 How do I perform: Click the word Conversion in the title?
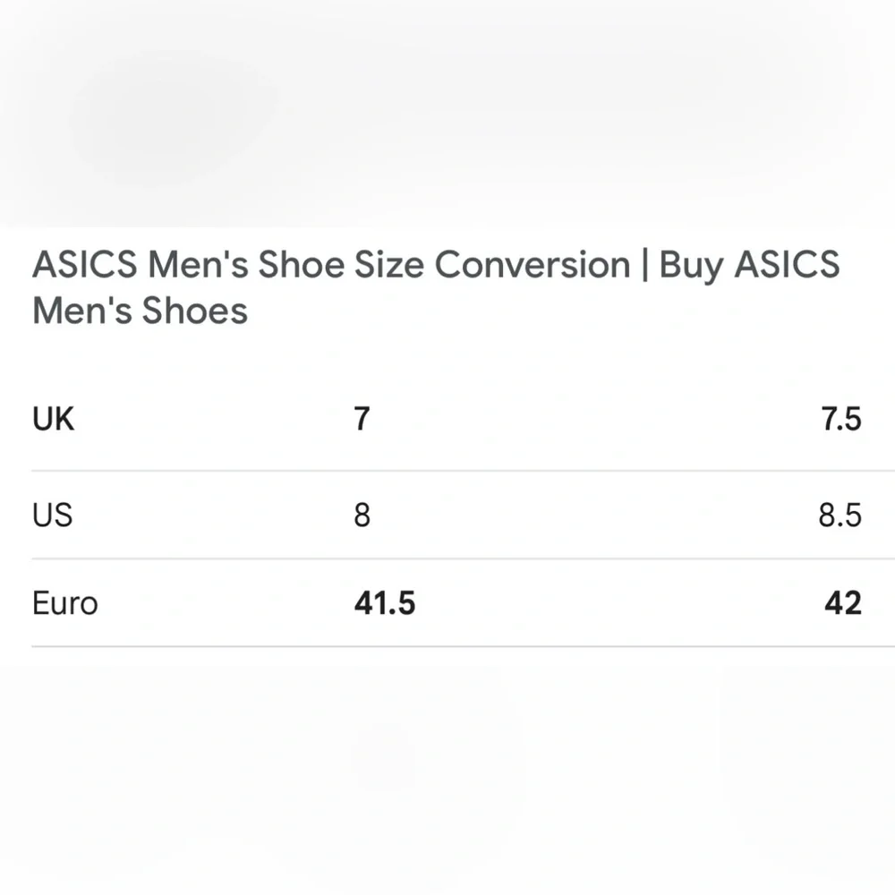coord(533,265)
